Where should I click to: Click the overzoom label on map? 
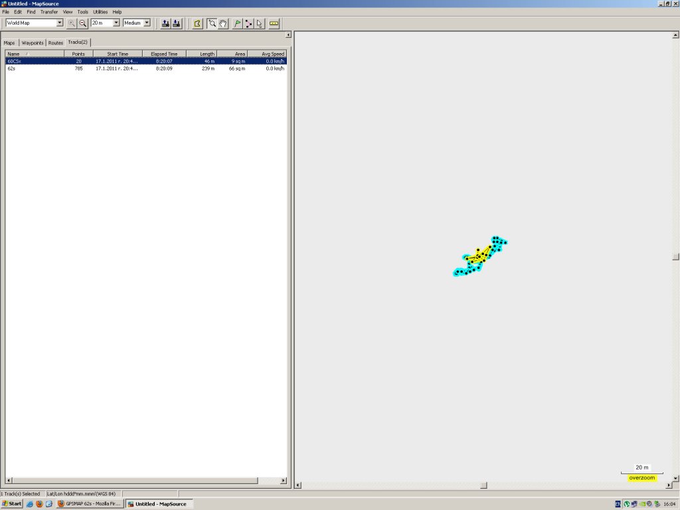pyautogui.click(x=642, y=478)
